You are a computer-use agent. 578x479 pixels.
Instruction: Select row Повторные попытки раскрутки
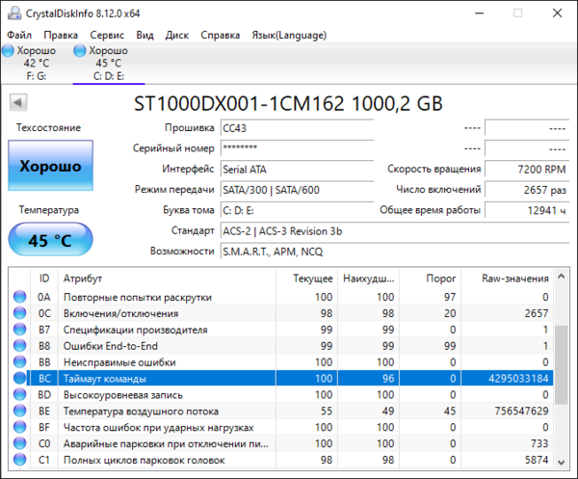point(281,297)
